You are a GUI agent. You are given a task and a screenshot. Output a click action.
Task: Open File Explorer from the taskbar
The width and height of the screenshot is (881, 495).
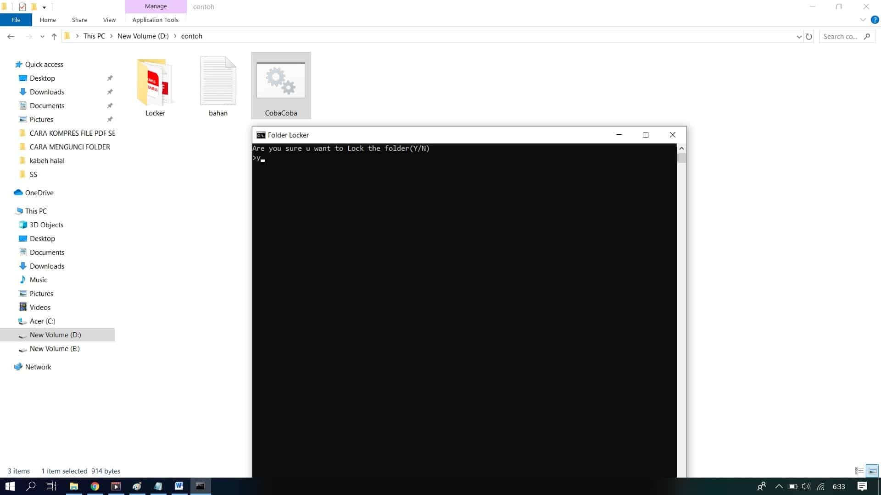[x=73, y=486]
